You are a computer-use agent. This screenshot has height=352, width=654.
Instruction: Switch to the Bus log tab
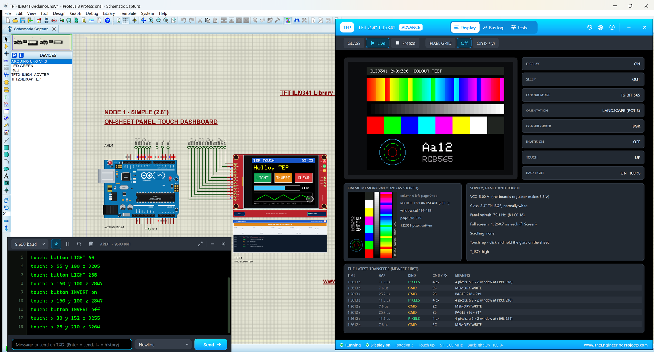(x=493, y=28)
